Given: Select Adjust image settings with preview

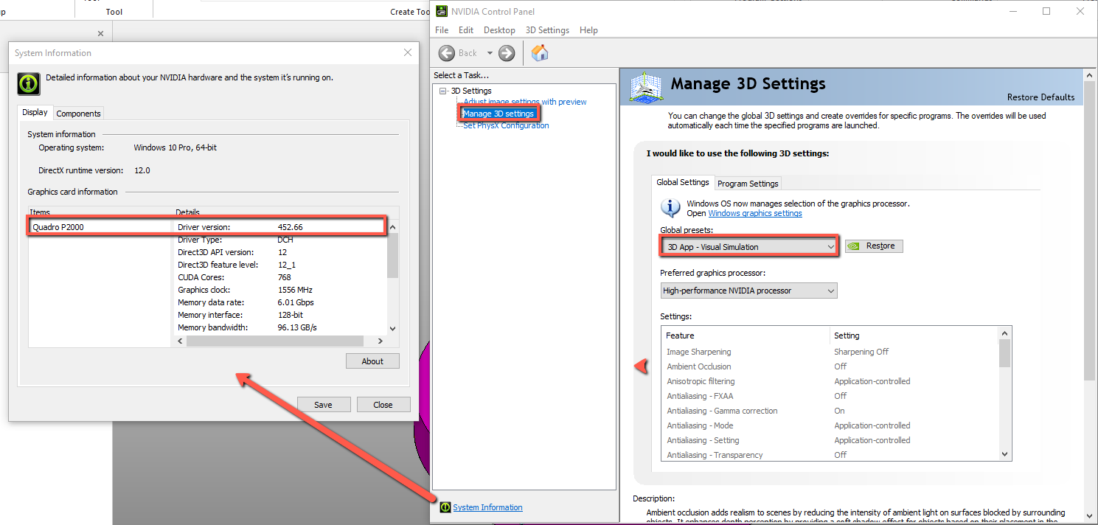Looking at the screenshot, I should [525, 102].
